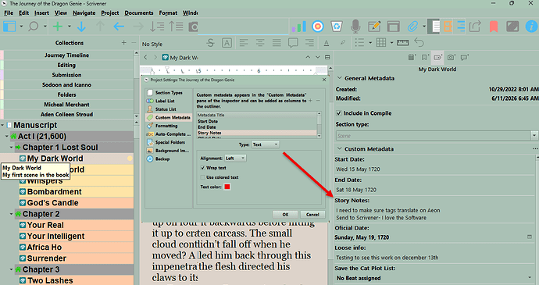Click the blue down arrow toolbar icon
The height and width of the screenshot is (285, 539).
81,27
